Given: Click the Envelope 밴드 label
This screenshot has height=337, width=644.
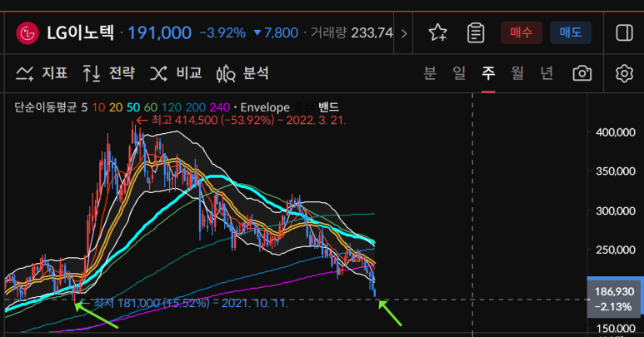Looking at the screenshot, I should pyautogui.click(x=328, y=107).
